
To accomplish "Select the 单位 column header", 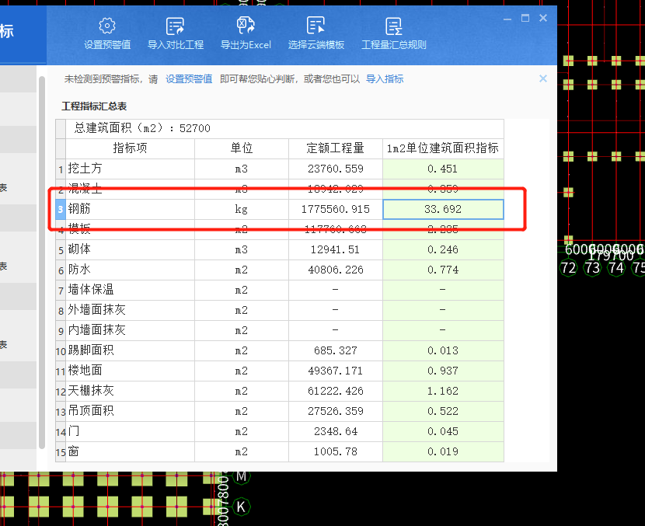I will click(x=242, y=148).
